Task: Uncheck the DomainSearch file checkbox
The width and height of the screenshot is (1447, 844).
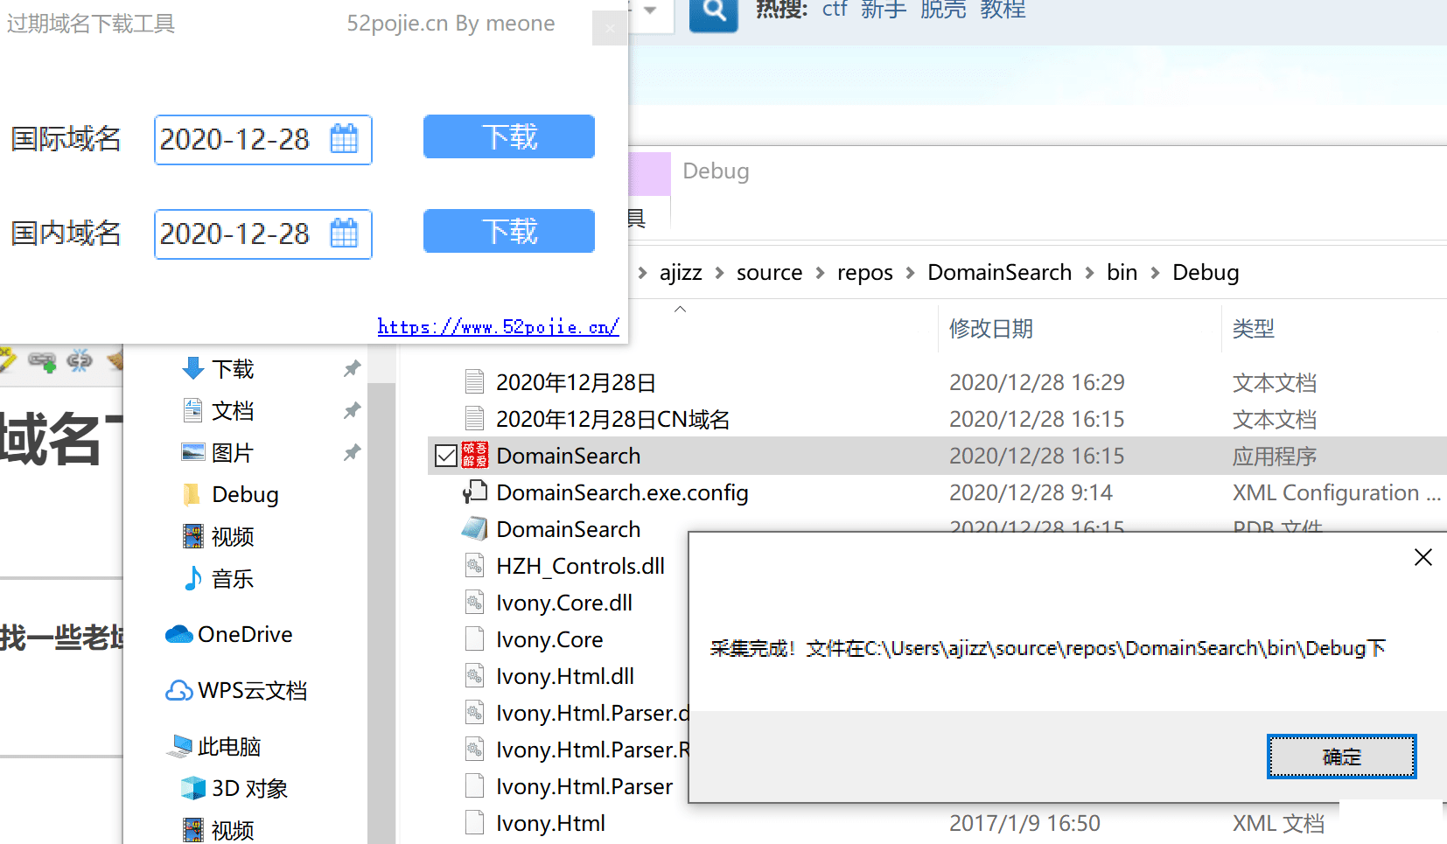Action: [x=446, y=456]
